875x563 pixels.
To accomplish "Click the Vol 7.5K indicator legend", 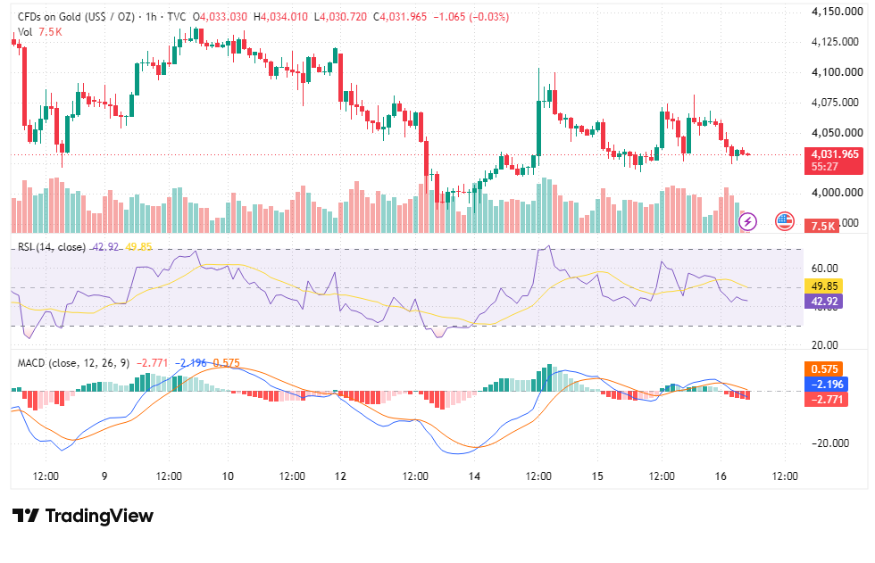I will (x=39, y=32).
